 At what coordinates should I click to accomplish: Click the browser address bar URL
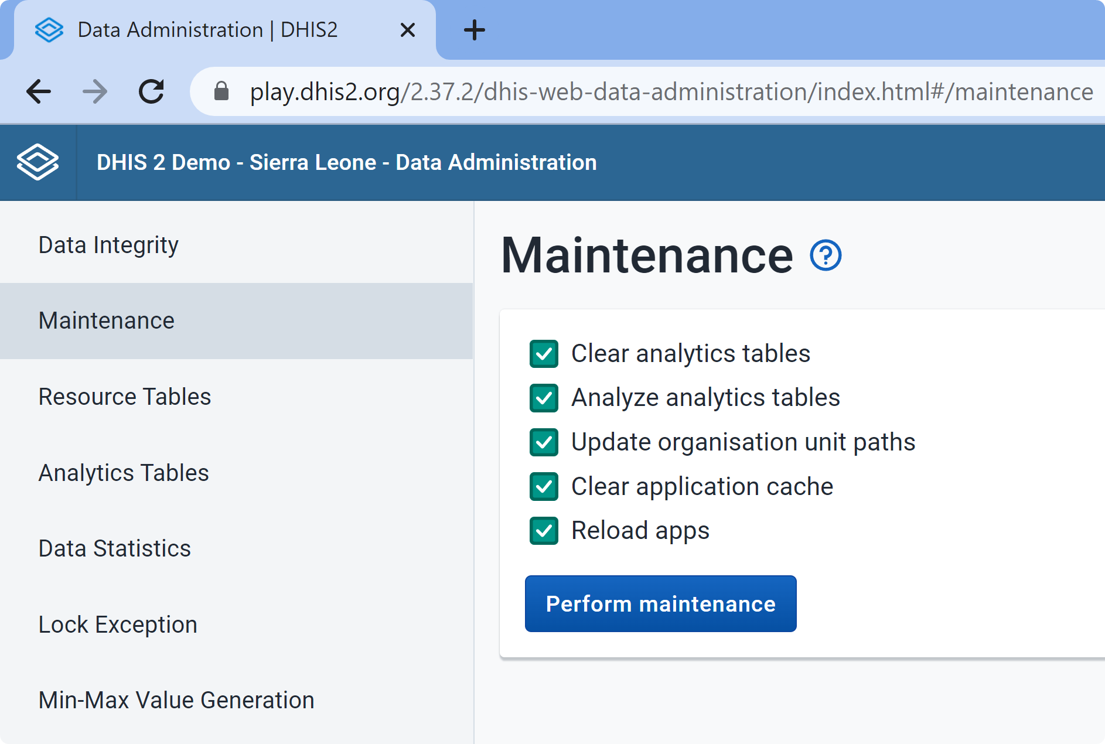pyautogui.click(x=671, y=92)
